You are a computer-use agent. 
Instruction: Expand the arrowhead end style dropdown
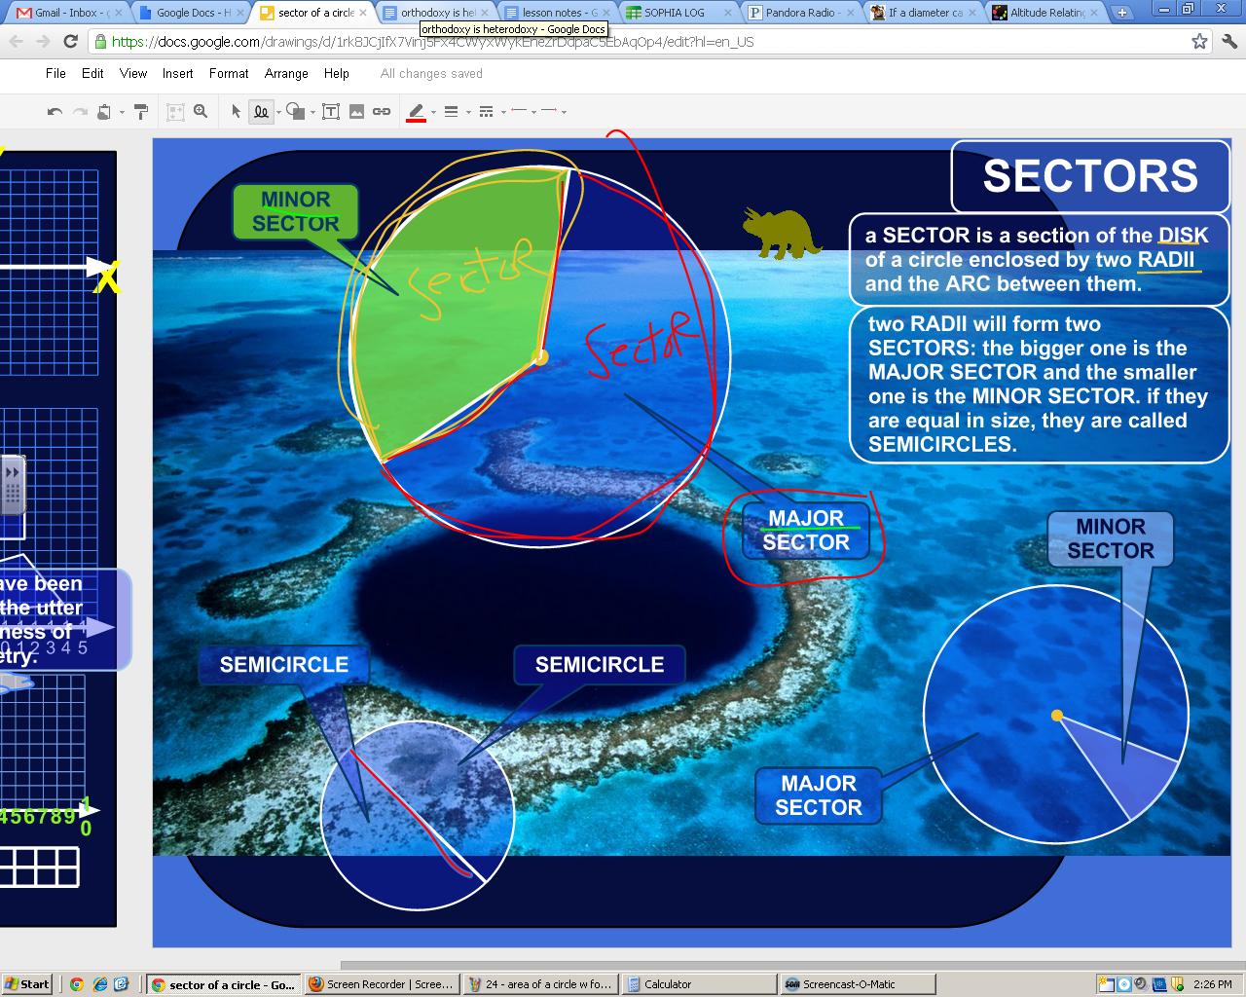[x=563, y=111]
